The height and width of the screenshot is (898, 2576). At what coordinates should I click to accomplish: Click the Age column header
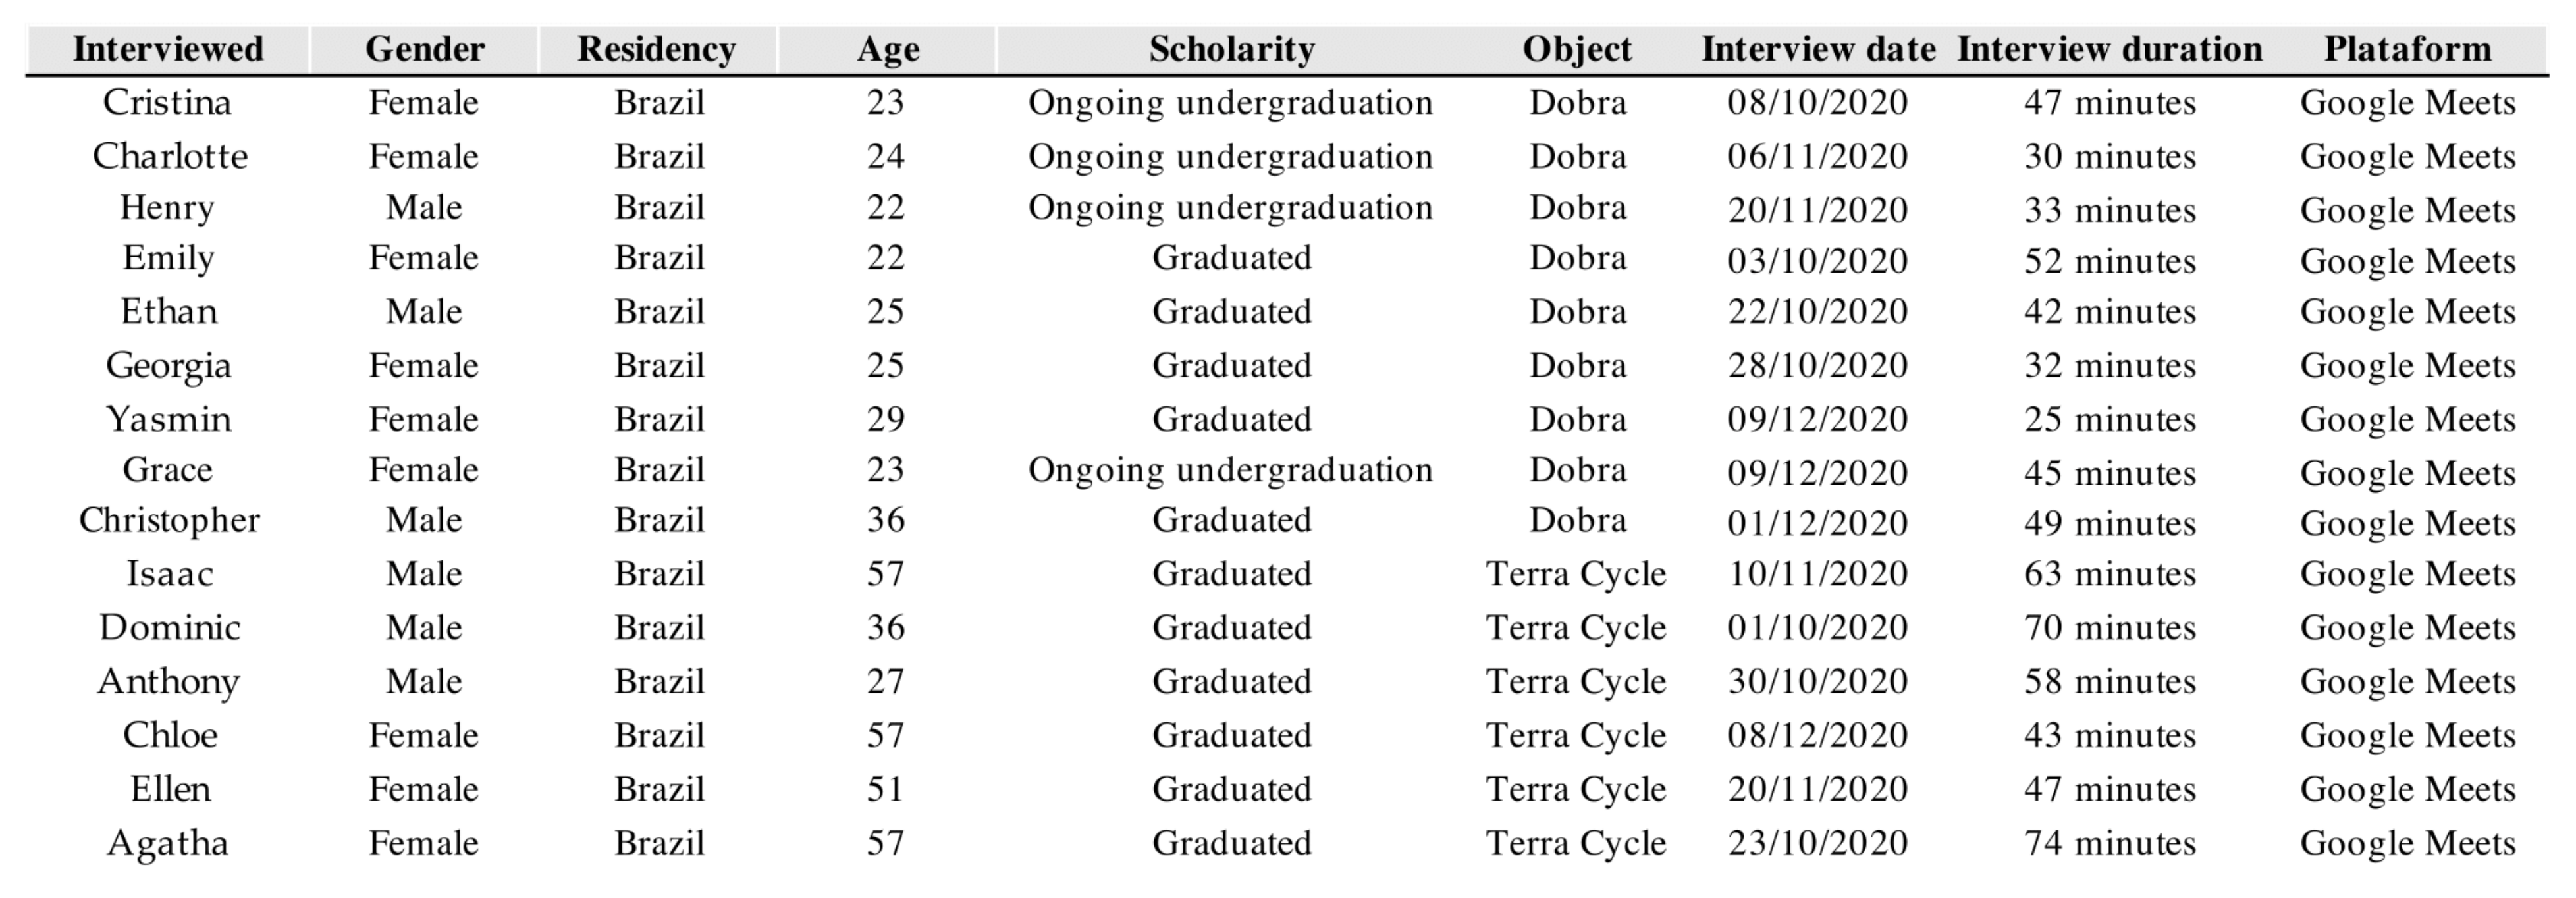click(x=888, y=49)
